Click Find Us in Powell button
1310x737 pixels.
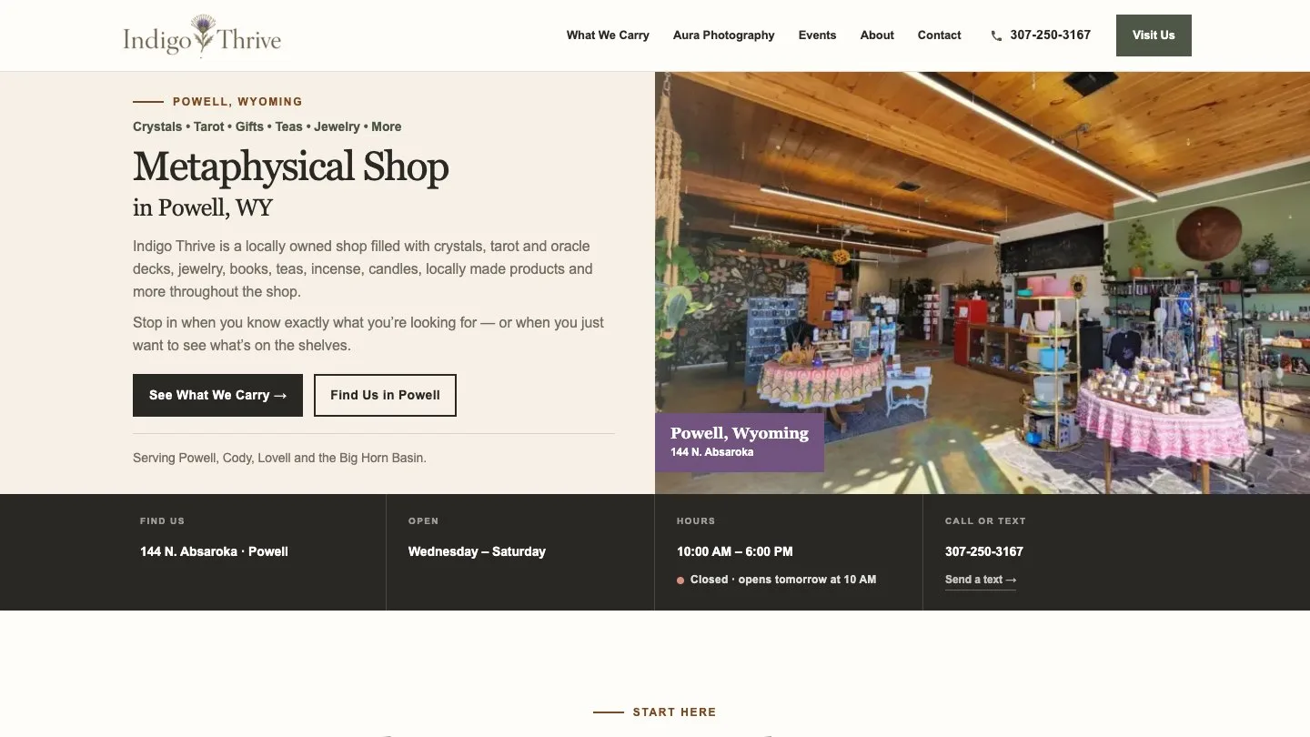click(385, 395)
